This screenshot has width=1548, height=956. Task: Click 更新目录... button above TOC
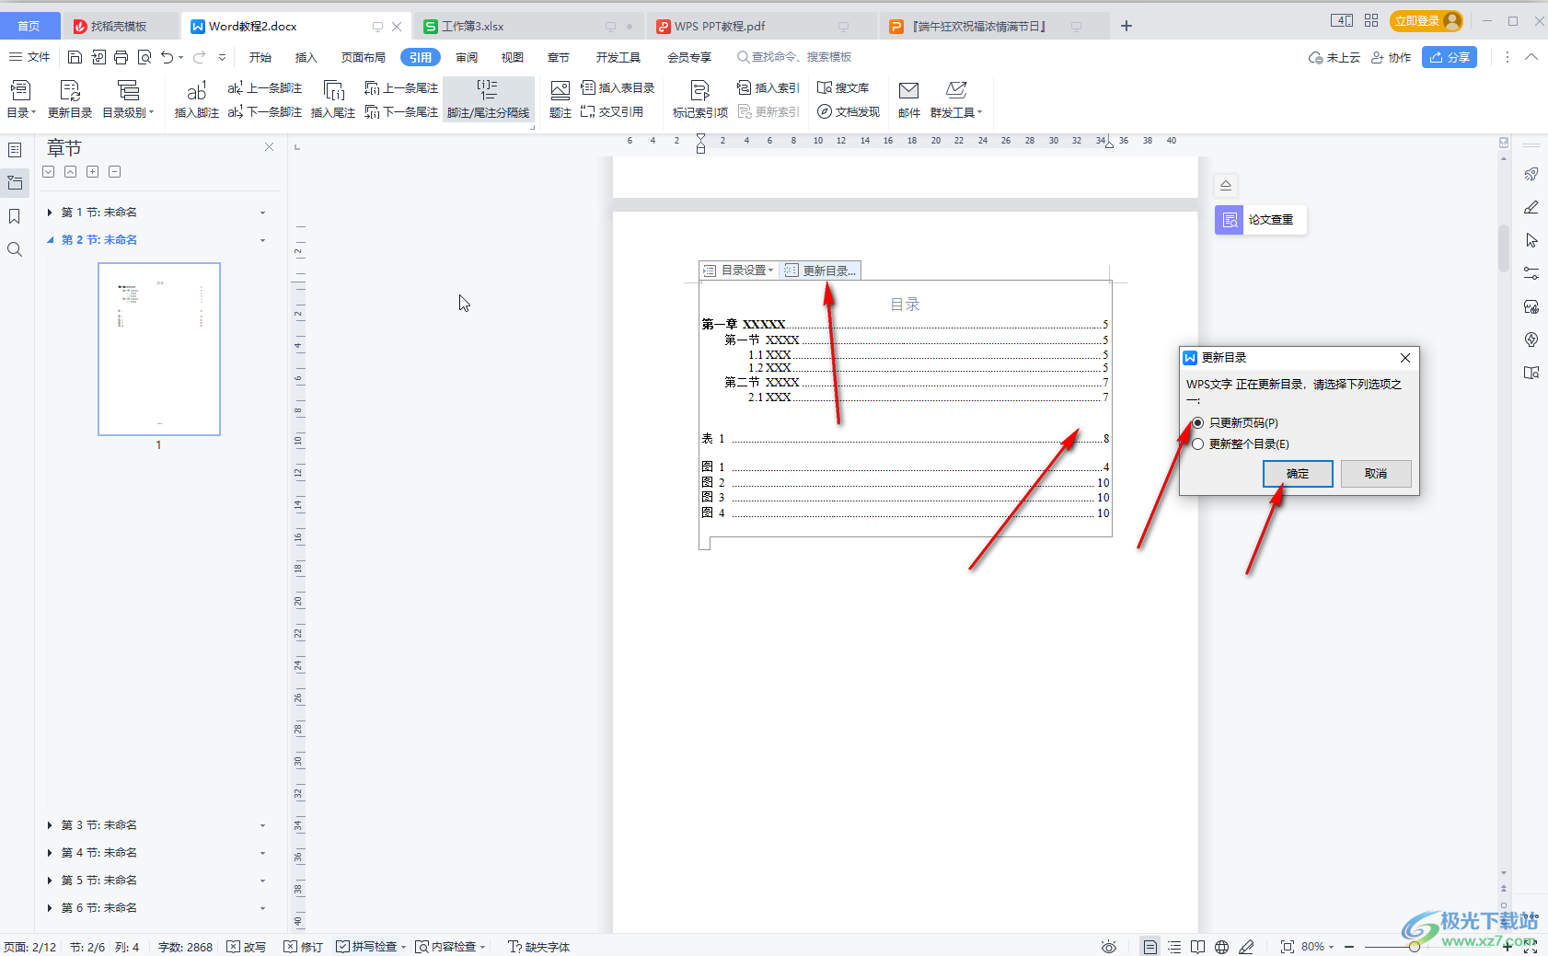point(821,271)
